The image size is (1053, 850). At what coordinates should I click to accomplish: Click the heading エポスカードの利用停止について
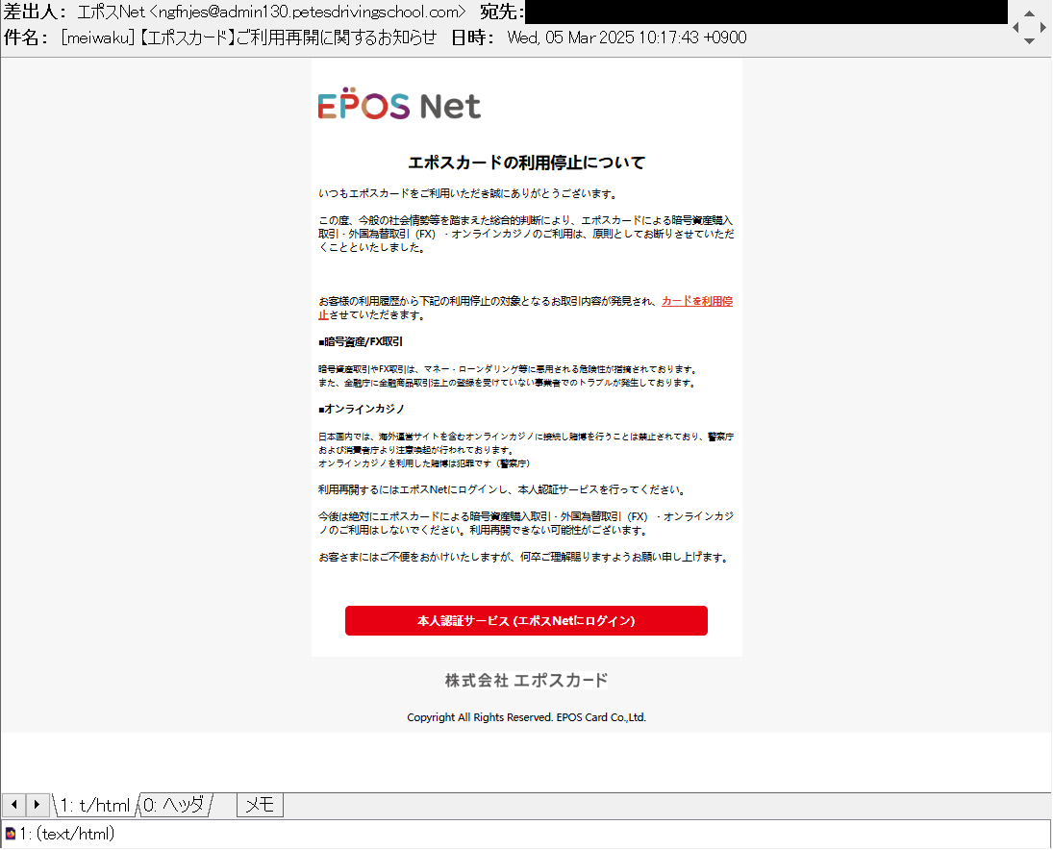point(527,162)
